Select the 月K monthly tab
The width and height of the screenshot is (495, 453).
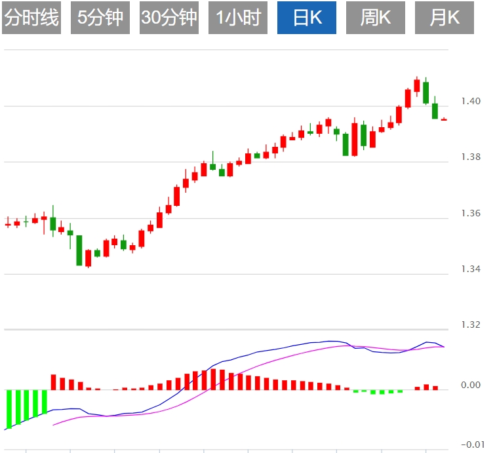pyautogui.click(x=445, y=18)
